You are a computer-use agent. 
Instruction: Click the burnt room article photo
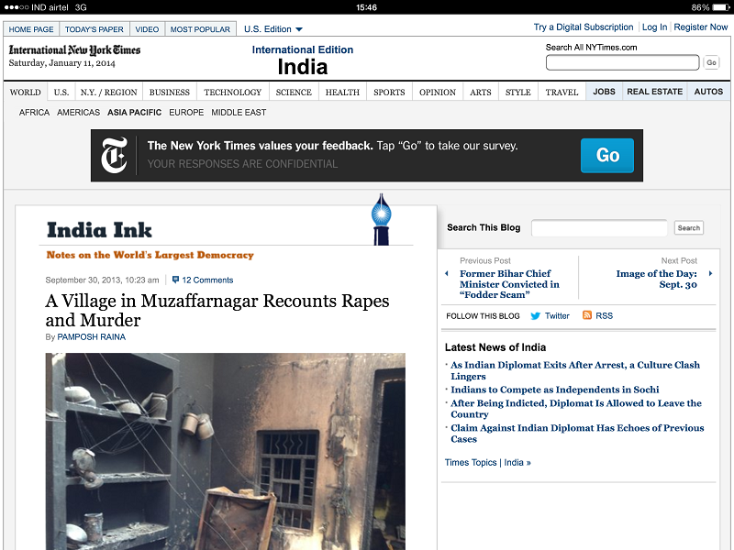pos(225,451)
